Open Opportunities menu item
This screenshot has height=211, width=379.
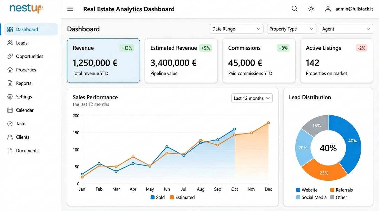coord(31,56)
